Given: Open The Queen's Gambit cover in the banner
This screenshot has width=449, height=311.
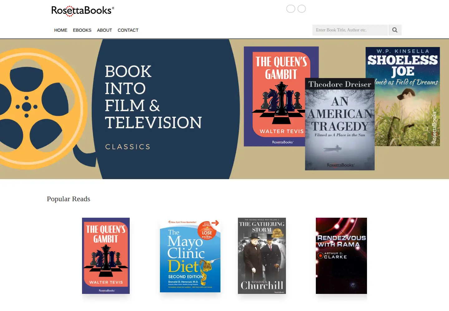Looking at the screenshot, I should click(x=274, y=96).
